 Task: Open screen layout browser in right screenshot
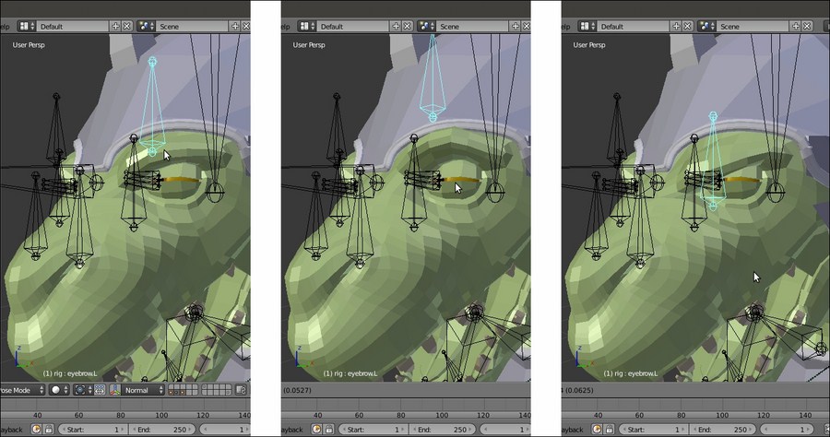point(587,26)
